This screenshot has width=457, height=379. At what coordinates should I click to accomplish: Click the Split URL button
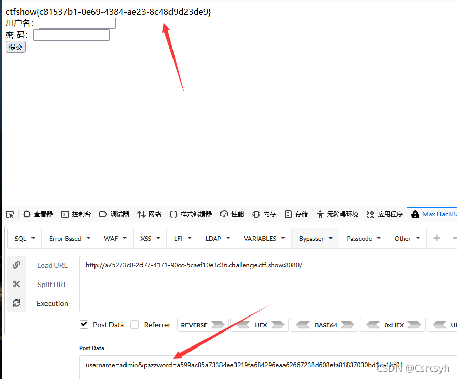point(52,285)
